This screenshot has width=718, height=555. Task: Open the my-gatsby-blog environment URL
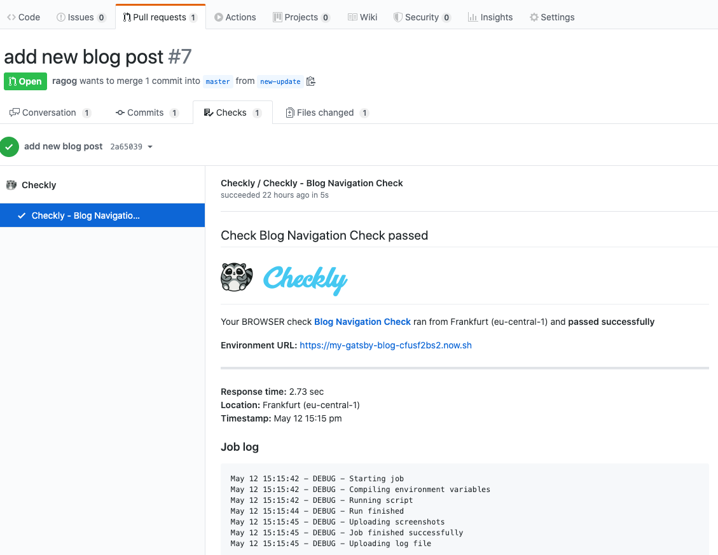(385, 345)
